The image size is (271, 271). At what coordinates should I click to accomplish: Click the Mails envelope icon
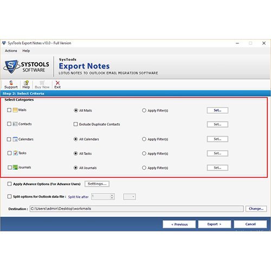(15, 110)
